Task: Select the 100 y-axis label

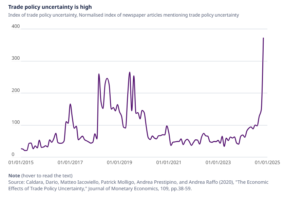Action: 16,123
